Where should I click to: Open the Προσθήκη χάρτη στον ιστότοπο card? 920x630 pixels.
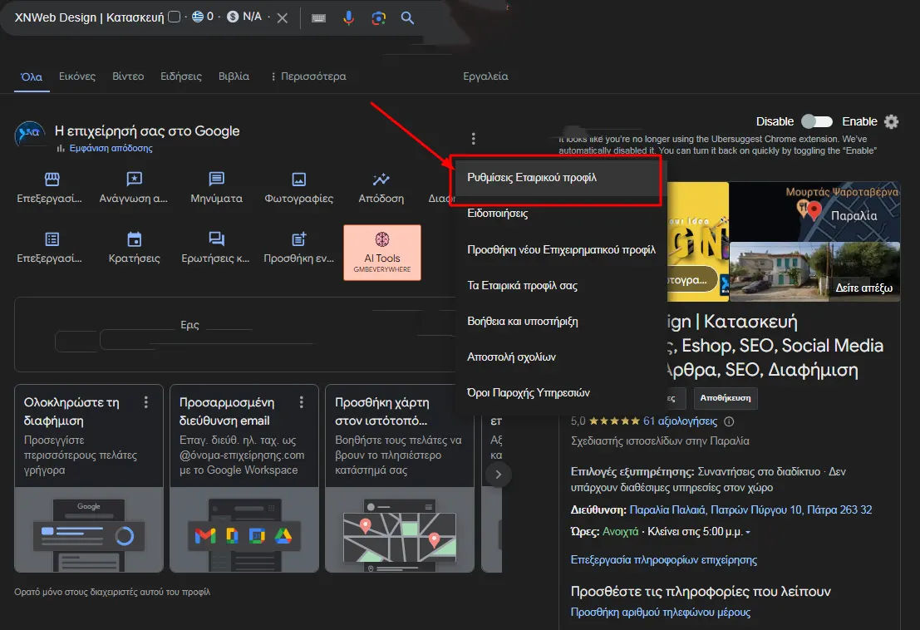[400, 478]
